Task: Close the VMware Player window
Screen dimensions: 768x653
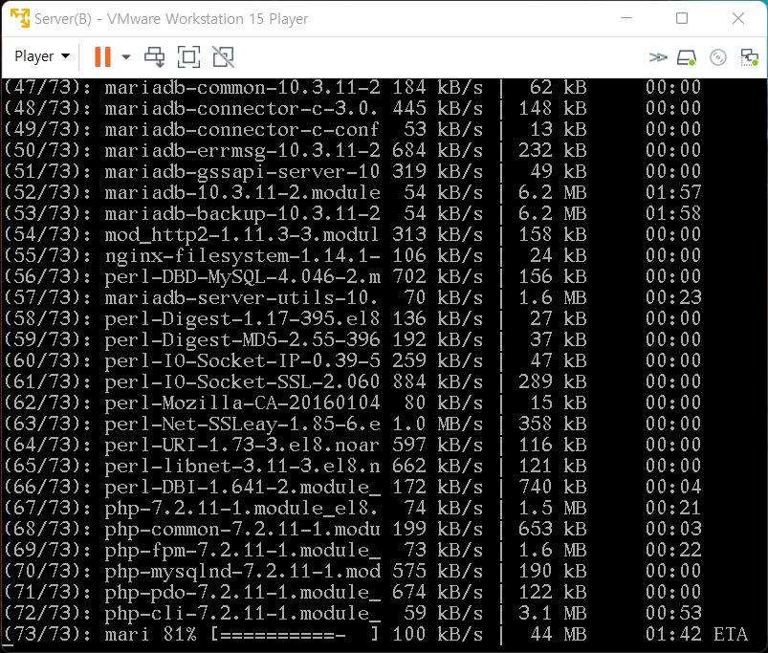Action: click(x=738, y=18)
